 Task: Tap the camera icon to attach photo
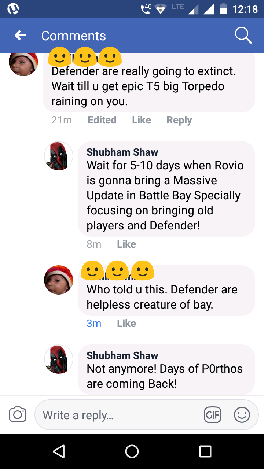coord(18,415)
